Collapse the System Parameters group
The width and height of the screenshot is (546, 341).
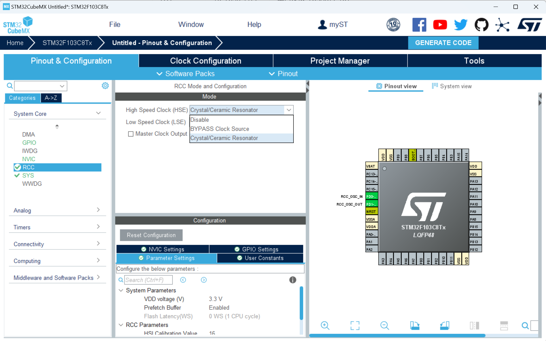121,290
